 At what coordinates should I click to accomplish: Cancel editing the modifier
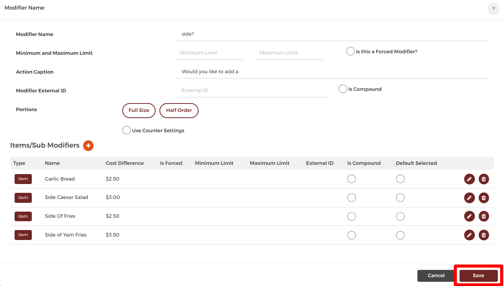(436, 276)
